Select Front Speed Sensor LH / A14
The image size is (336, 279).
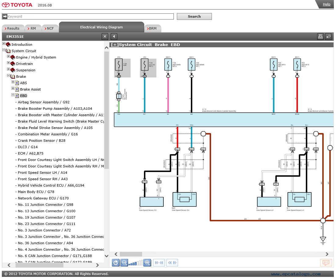click(x=43, y=173)
